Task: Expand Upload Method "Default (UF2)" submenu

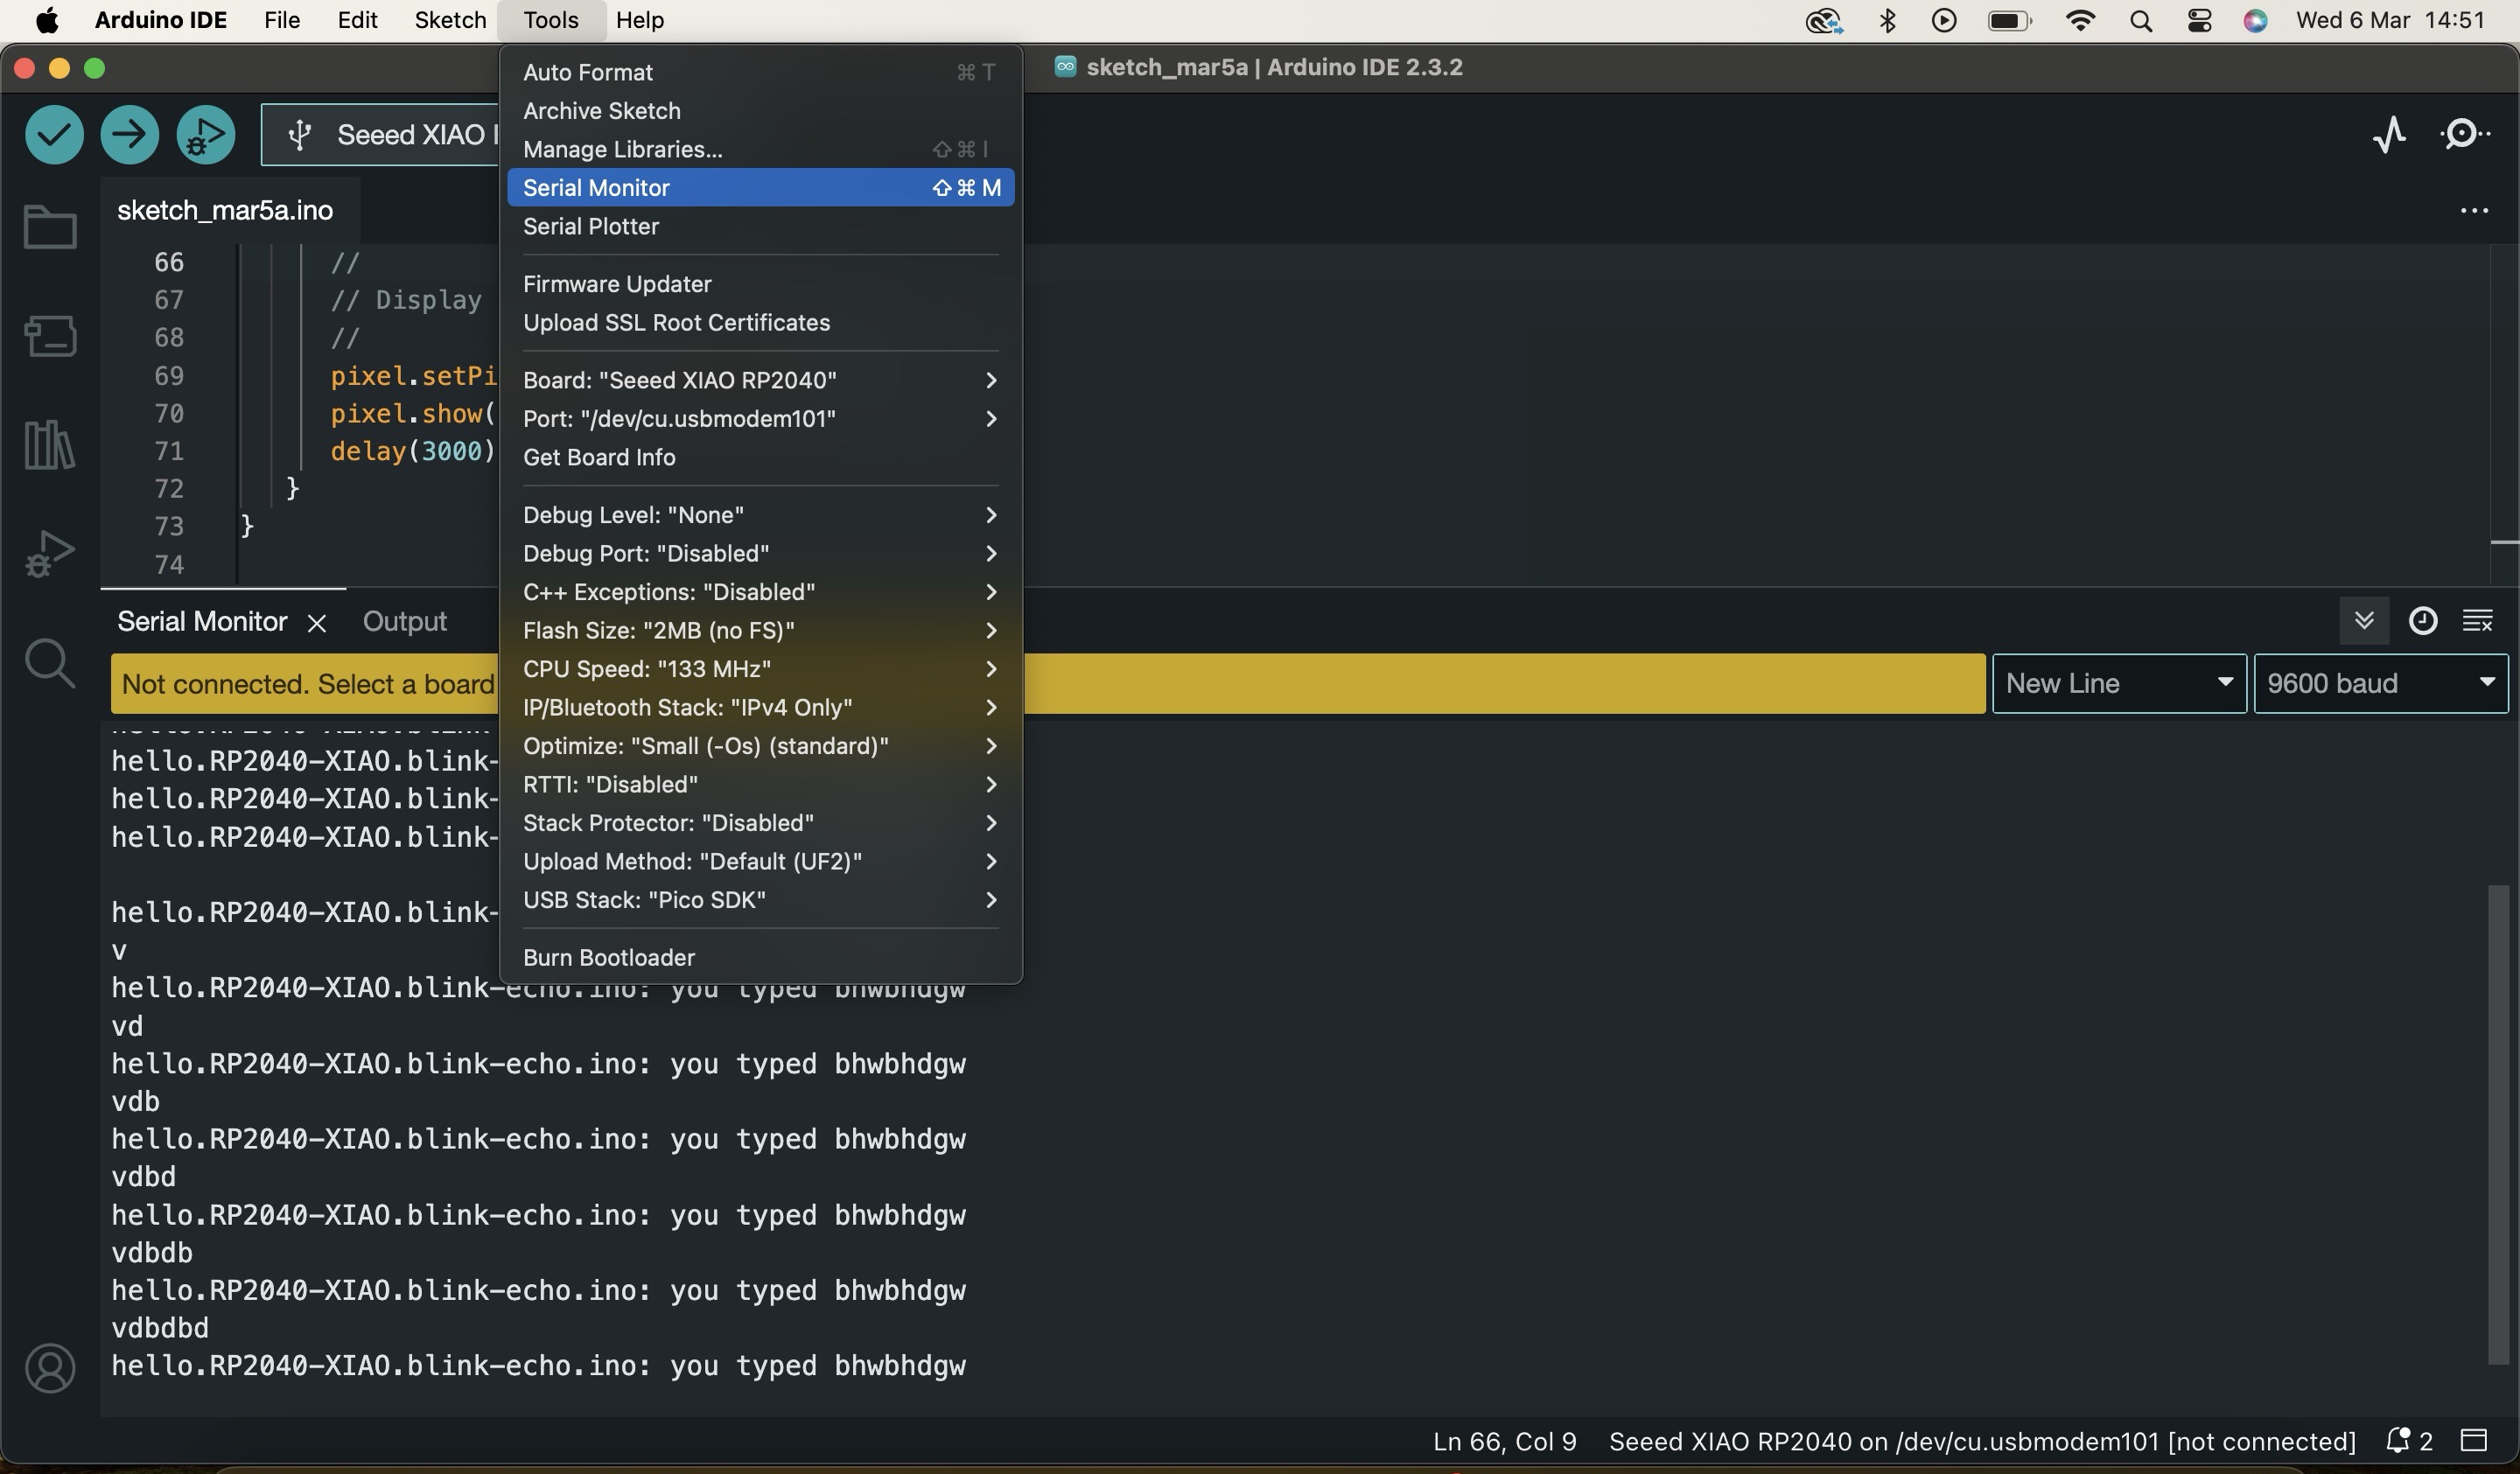Action: [760, 862]
